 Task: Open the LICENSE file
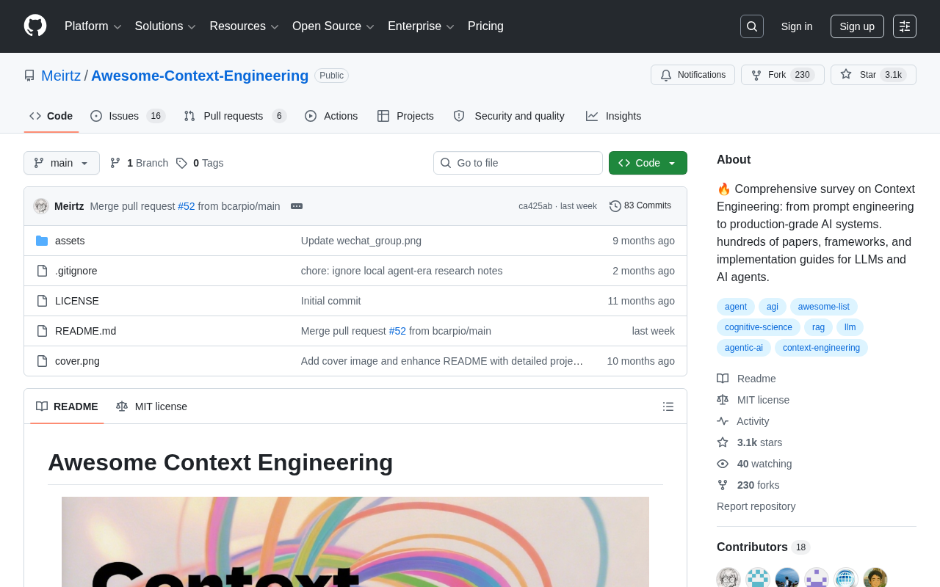77,301
